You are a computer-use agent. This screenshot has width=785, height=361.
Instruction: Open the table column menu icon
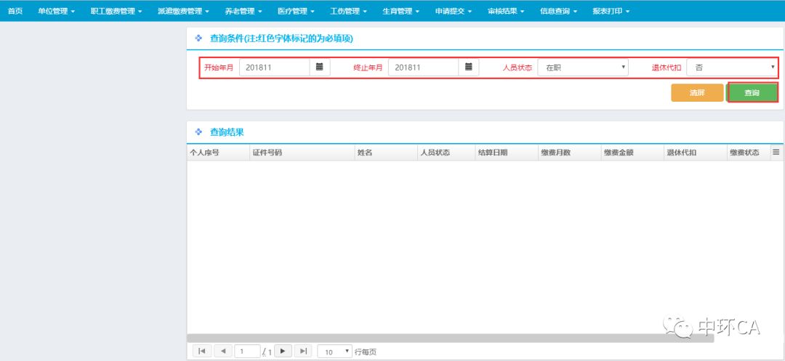pos(776,152)
